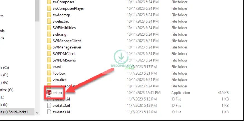This screenshot has height=121, width=244.
Task: Click the swdata2.id file icon
Action: pyautogui.click(x=49, y=106)
